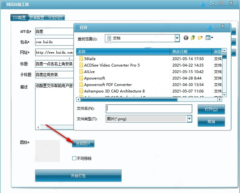Select the 56laile folder
Image resolution: width=240 pixels, height=193 pixels.
click(90, 59)
